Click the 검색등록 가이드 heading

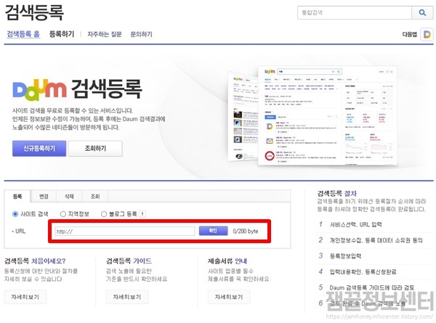point(129,261)
